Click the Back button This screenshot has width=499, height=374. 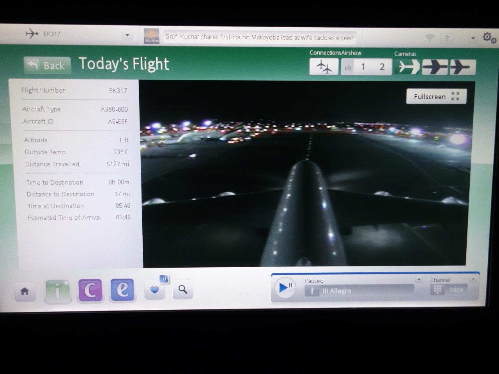(x=47, y=65)
